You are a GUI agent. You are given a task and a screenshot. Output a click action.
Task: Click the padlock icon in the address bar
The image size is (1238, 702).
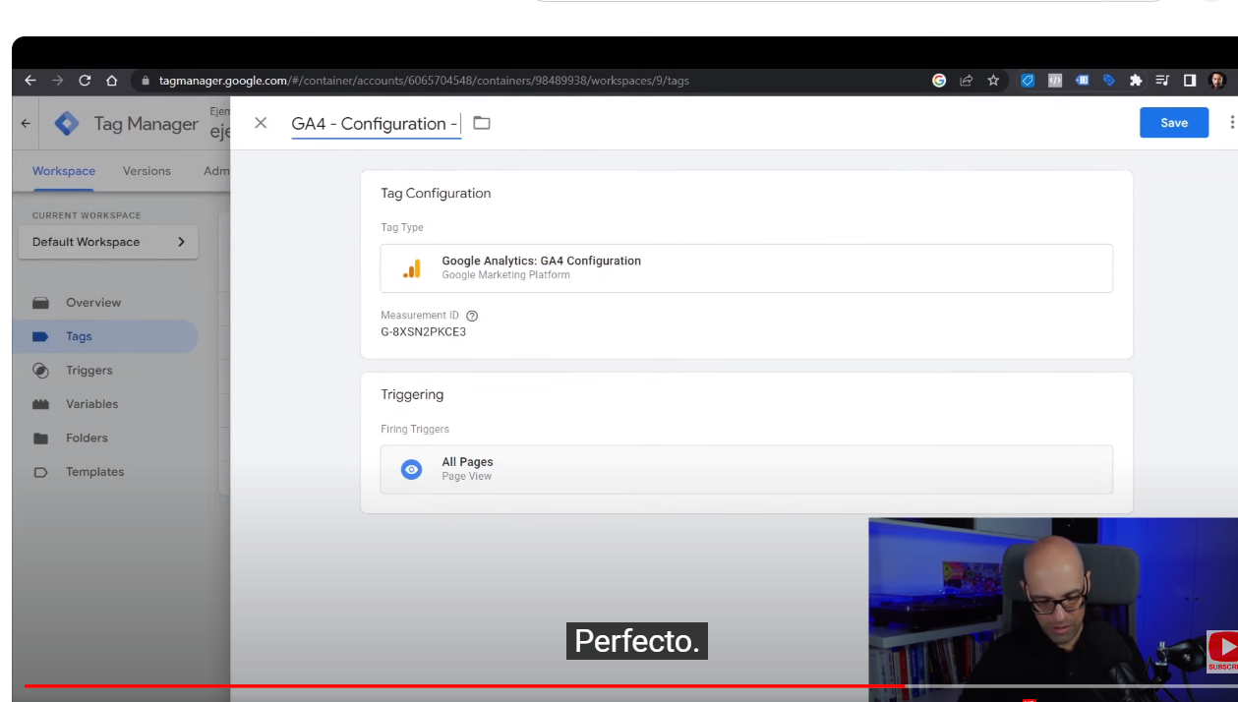click(146, 81)
